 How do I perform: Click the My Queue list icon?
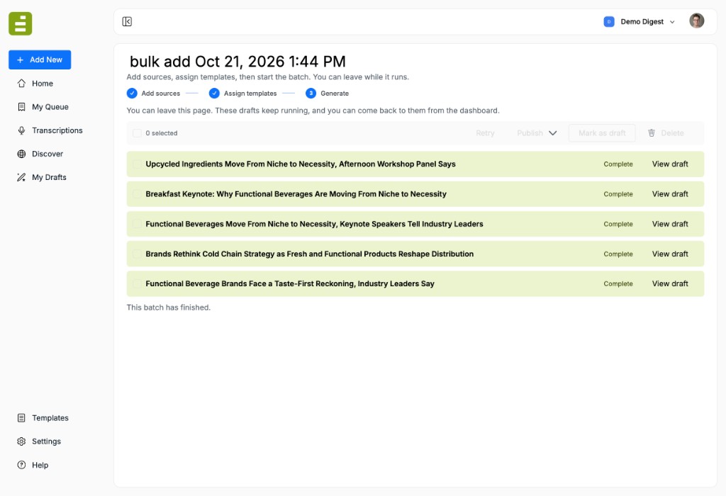coord(21,107)
